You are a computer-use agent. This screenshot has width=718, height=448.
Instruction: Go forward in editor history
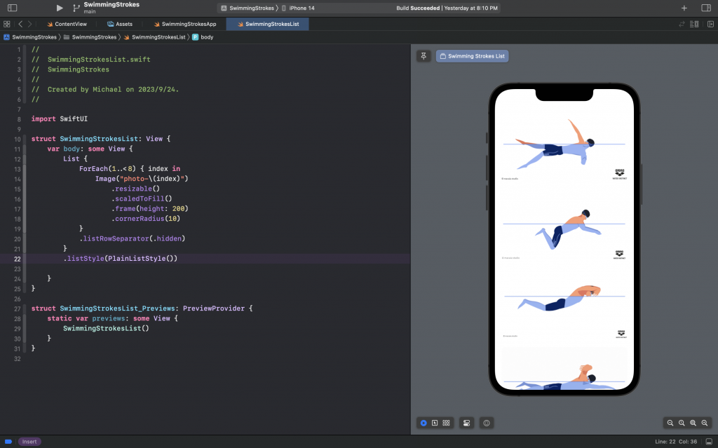[29, 24]
